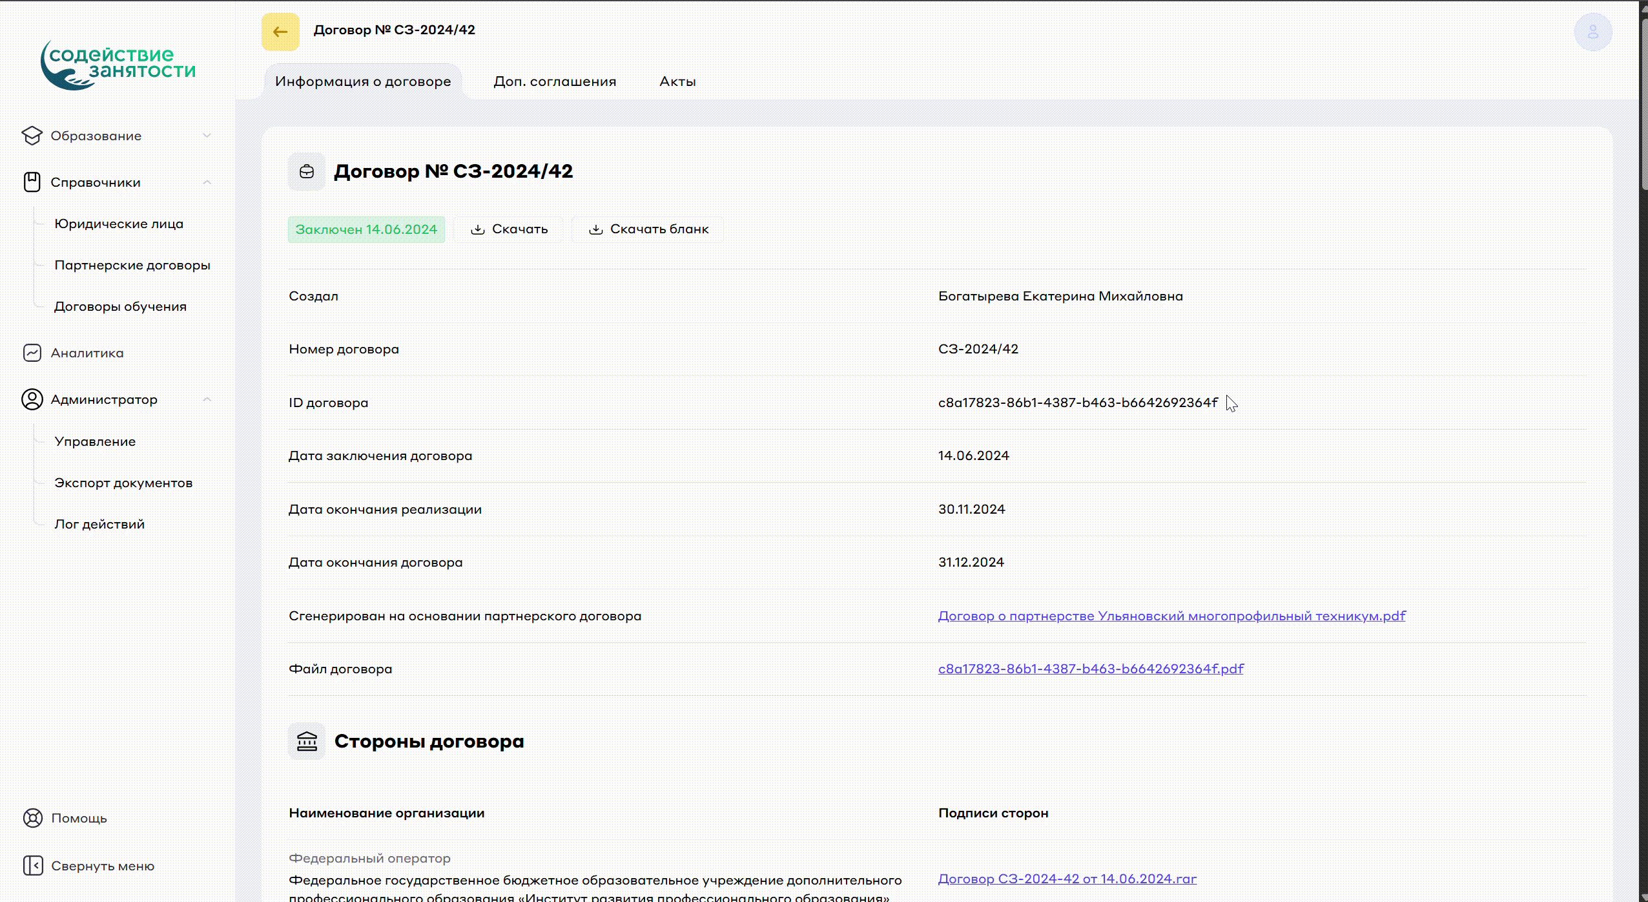Open the Акты tab
The image size is (1648, 902).
(677, 81)
